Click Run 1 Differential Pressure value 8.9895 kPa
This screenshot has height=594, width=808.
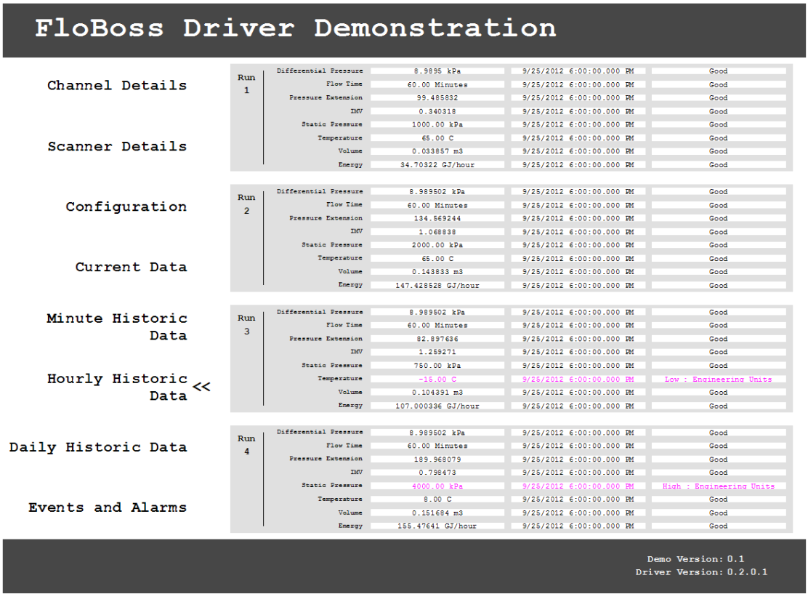pos(437,71)
